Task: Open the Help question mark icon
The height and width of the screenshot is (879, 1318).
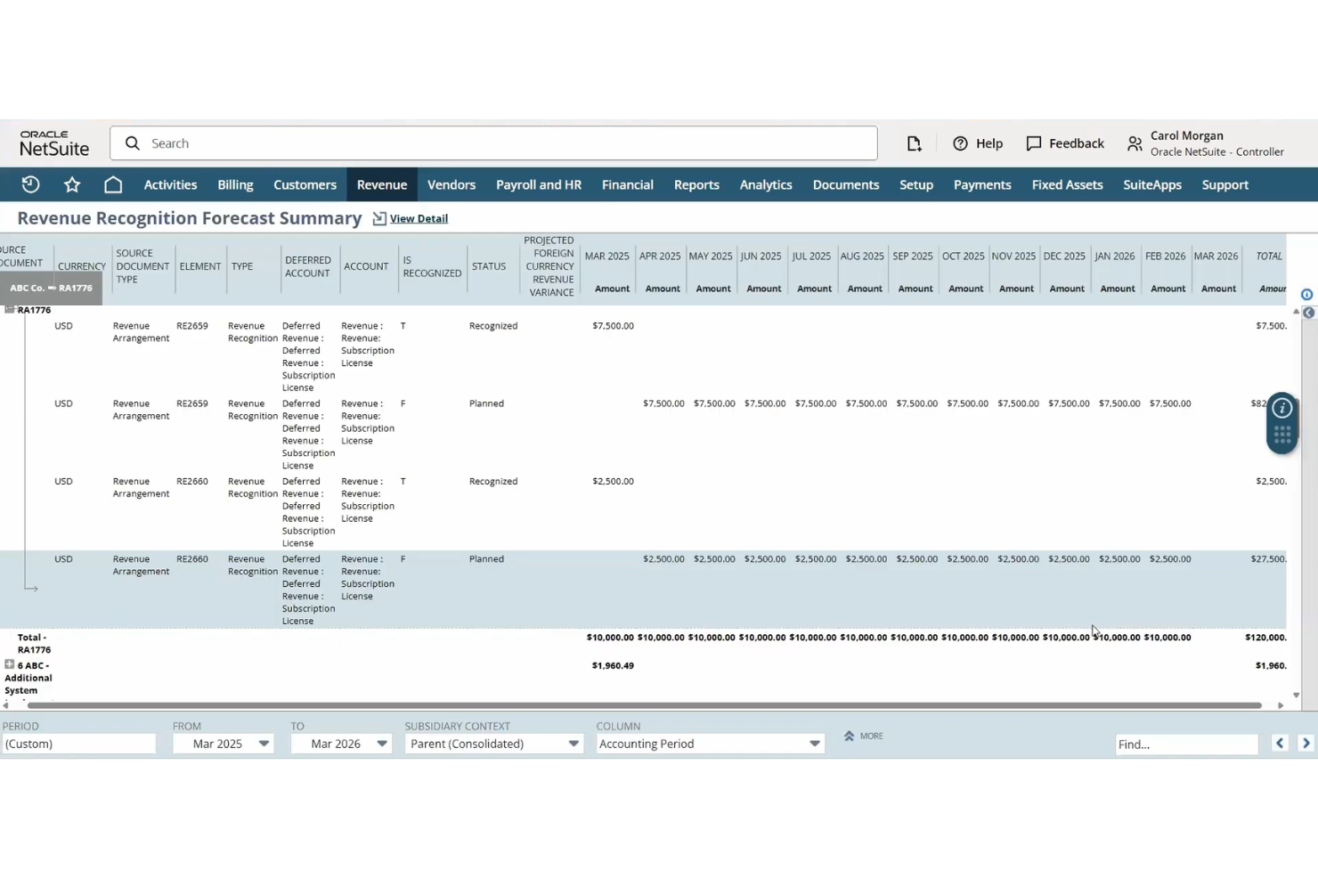Action: click(959, 143)
